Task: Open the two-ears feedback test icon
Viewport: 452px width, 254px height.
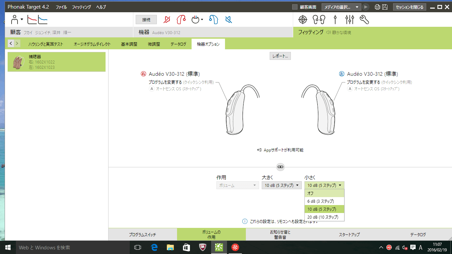Action: tap(319, 20)
